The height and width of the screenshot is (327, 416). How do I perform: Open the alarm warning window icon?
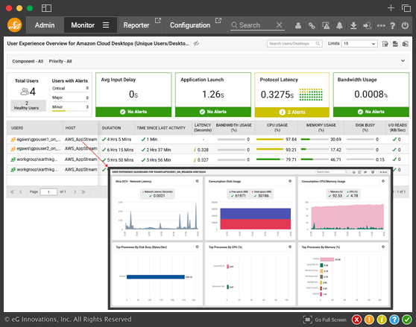coord(326,25)
